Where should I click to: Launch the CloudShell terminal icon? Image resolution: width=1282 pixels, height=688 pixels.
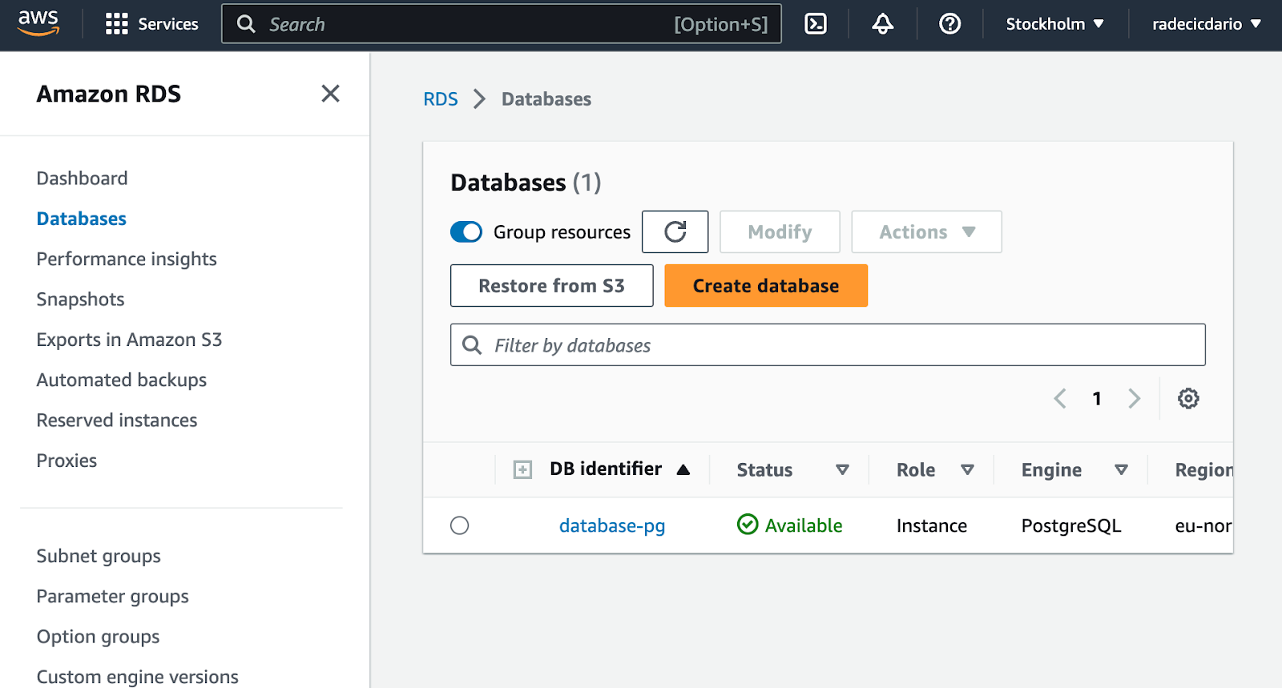coord(816,24)
